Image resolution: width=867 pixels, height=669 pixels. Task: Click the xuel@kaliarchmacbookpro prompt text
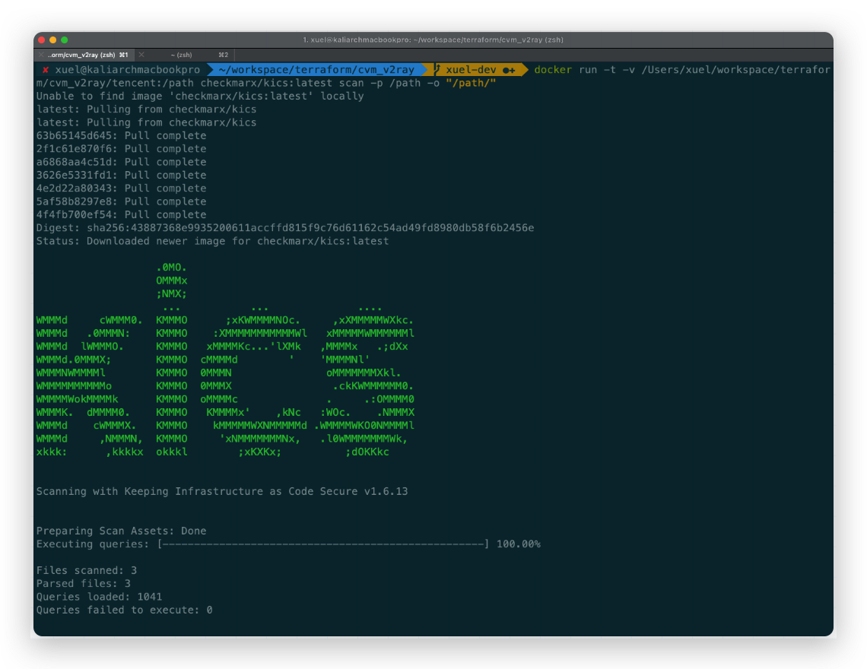127,70
